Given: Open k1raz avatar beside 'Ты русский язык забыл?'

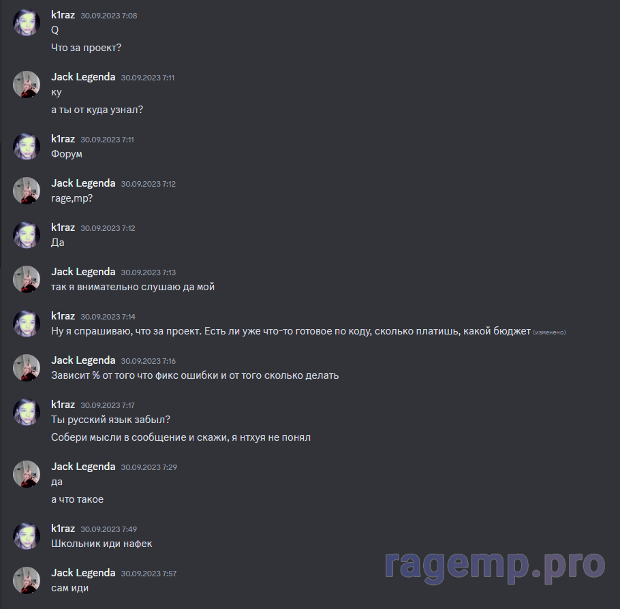Looking at the screenshot, I should (27, 412).
